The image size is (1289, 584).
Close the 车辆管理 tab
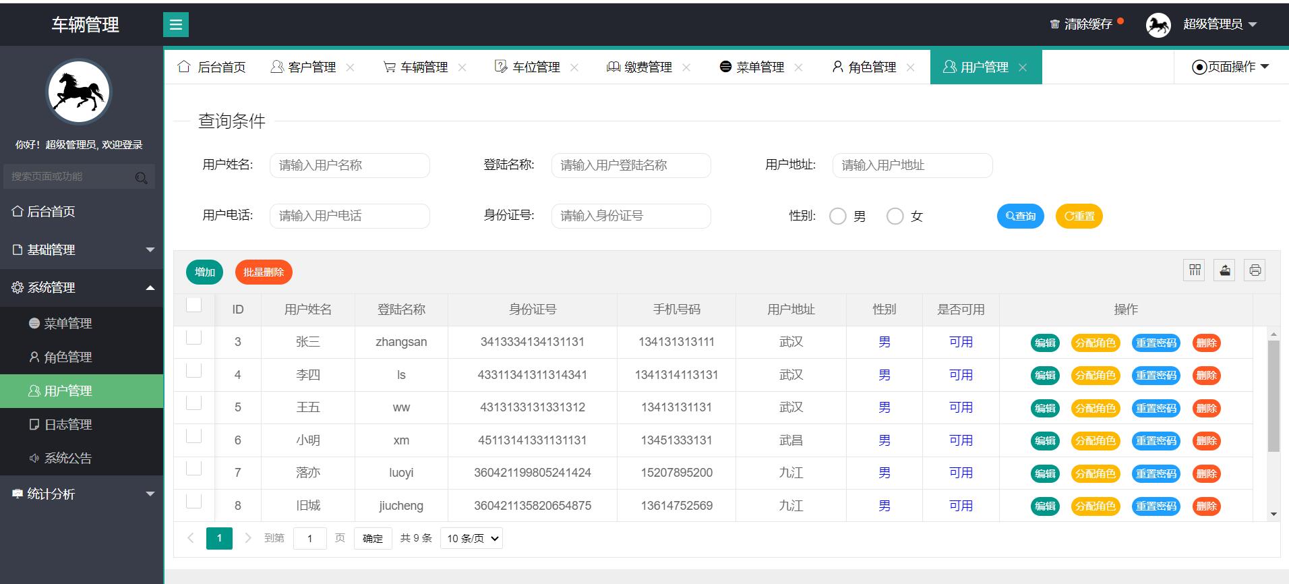point(462,67)
